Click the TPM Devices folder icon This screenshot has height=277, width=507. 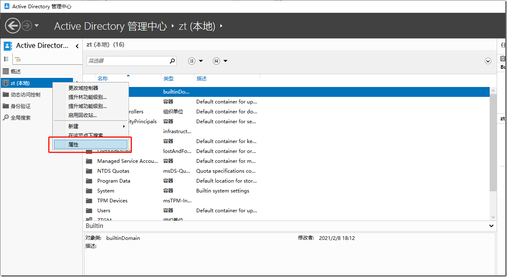pos(89,201)
